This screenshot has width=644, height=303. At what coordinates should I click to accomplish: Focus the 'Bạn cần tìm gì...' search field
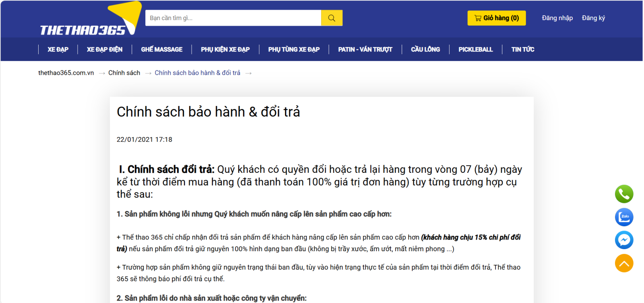pyautogui.click(x=233, y=18)
